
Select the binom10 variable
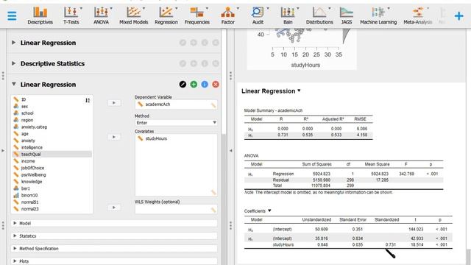52,195
